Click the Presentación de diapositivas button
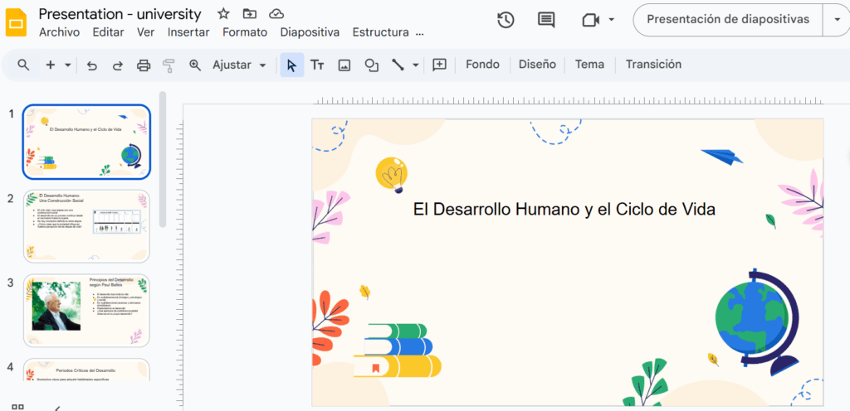The image size is (850, 411). pos(727,20)
